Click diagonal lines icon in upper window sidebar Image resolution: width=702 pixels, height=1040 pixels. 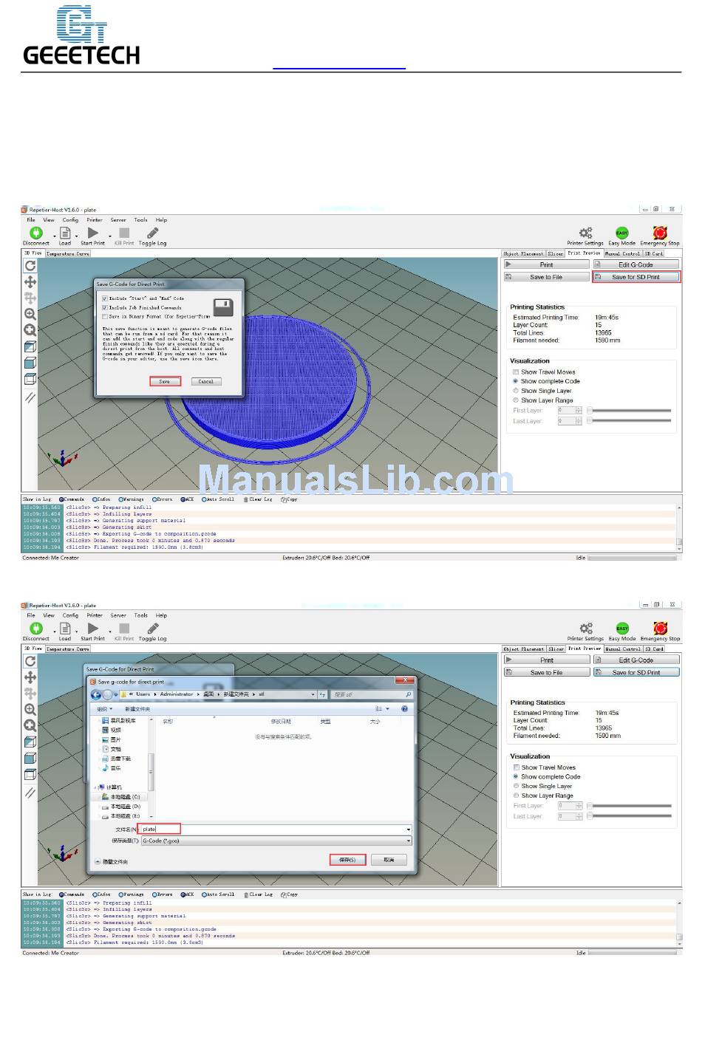pyautogui.click(x=30, y=397)
